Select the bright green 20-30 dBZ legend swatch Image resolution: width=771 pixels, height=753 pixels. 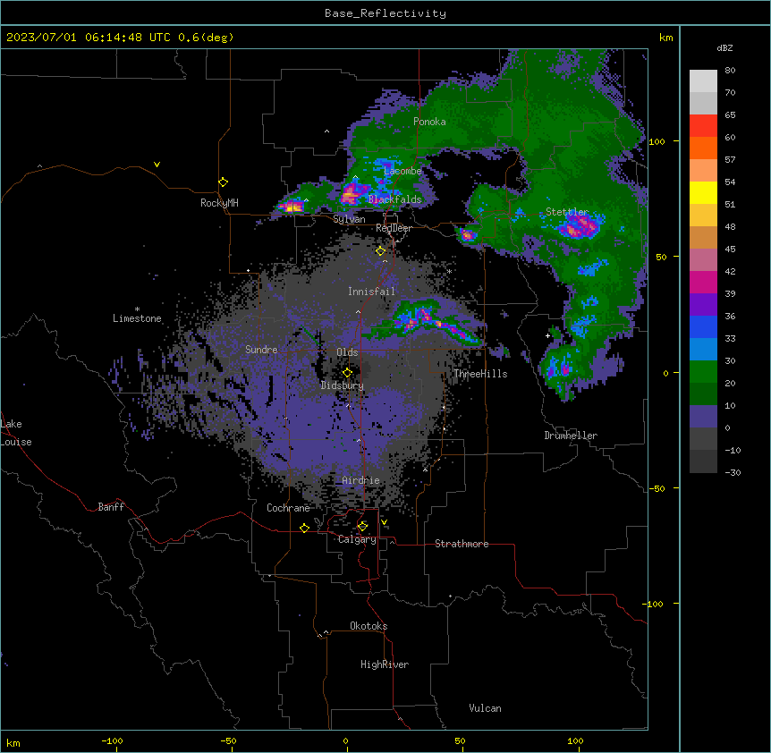703,372
